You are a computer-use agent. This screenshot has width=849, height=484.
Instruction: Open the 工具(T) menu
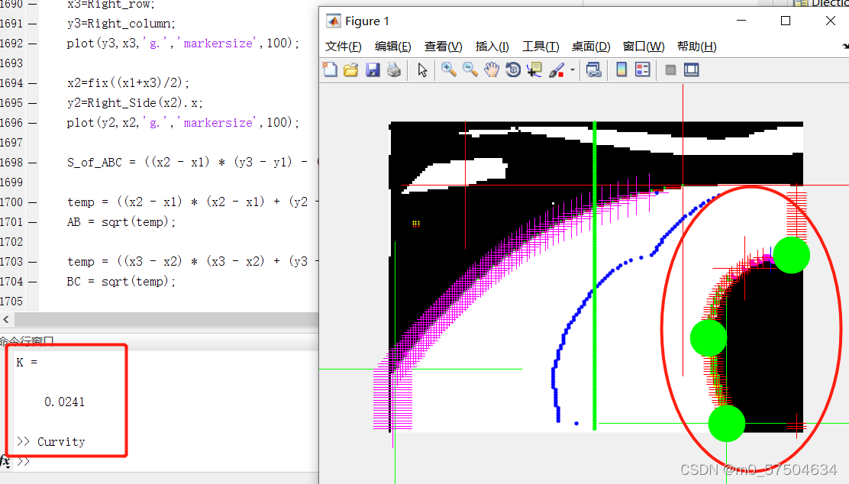pos(541,47)
